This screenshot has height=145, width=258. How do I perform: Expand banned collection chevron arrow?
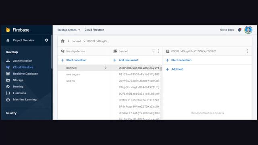106,68
